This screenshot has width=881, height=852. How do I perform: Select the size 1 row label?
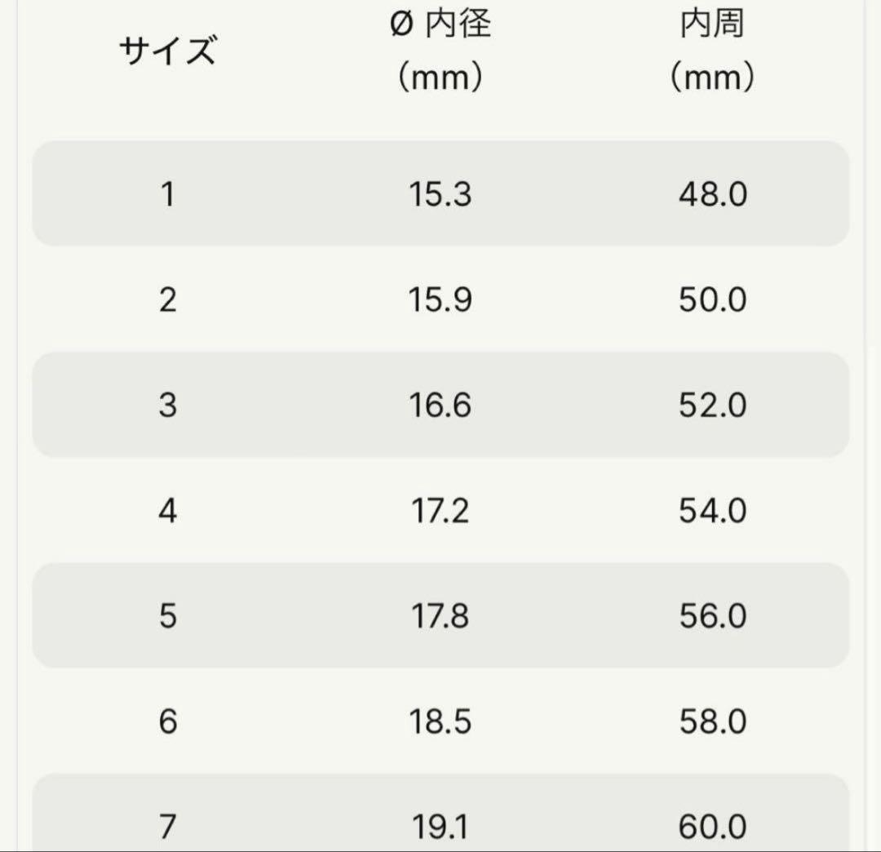click(167, 195)
